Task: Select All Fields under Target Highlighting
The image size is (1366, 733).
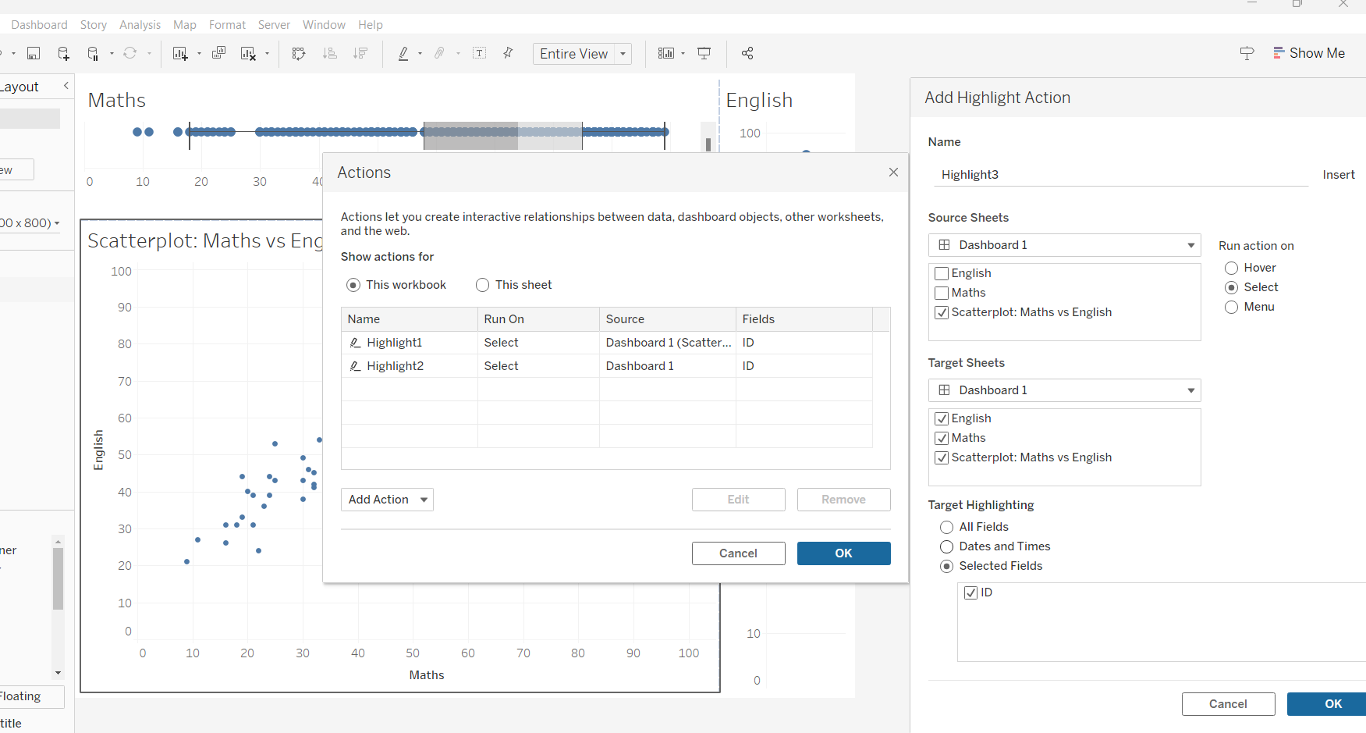Action: [946, 527]
